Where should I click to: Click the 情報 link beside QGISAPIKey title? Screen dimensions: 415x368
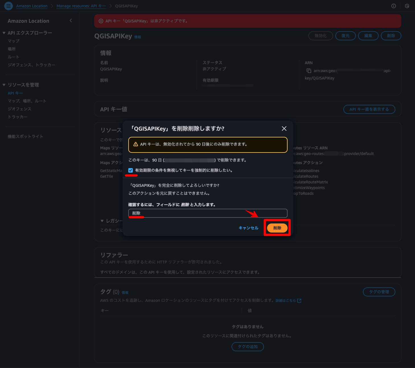point(138,37)
